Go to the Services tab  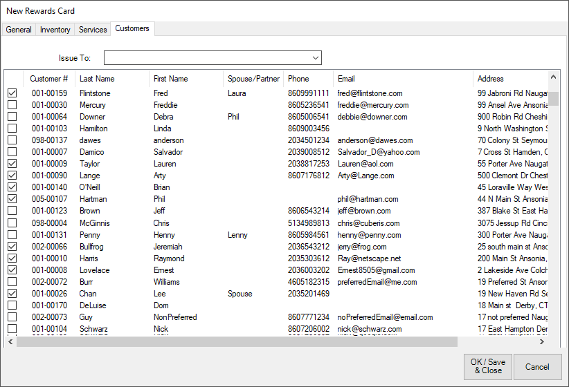(93, 30)
